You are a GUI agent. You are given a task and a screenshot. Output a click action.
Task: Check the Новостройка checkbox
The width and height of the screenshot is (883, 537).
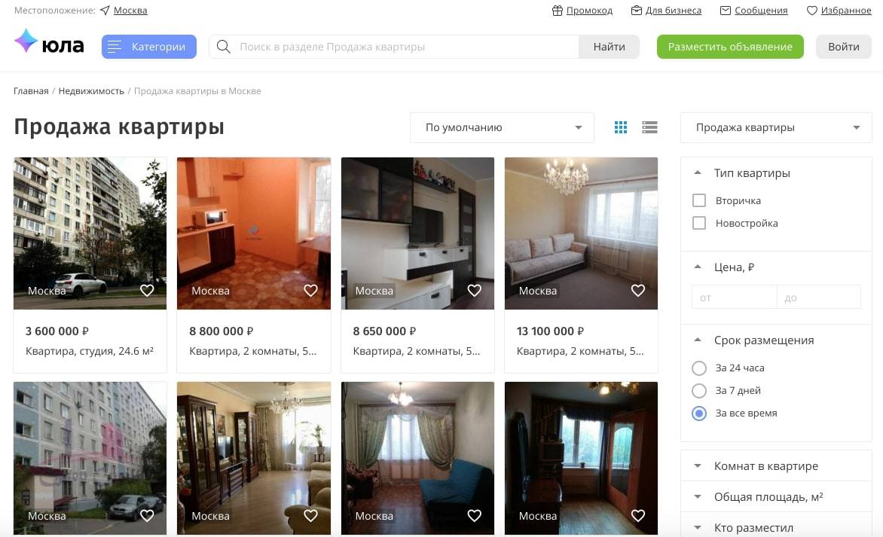(699, 223)
